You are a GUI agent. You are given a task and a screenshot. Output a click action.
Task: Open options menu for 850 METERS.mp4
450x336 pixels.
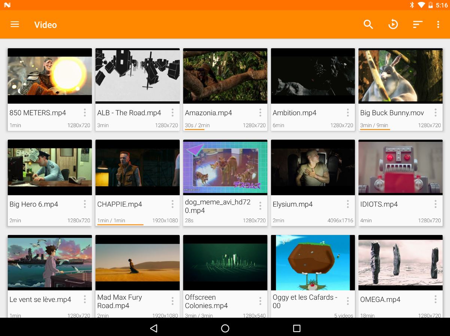85,113
